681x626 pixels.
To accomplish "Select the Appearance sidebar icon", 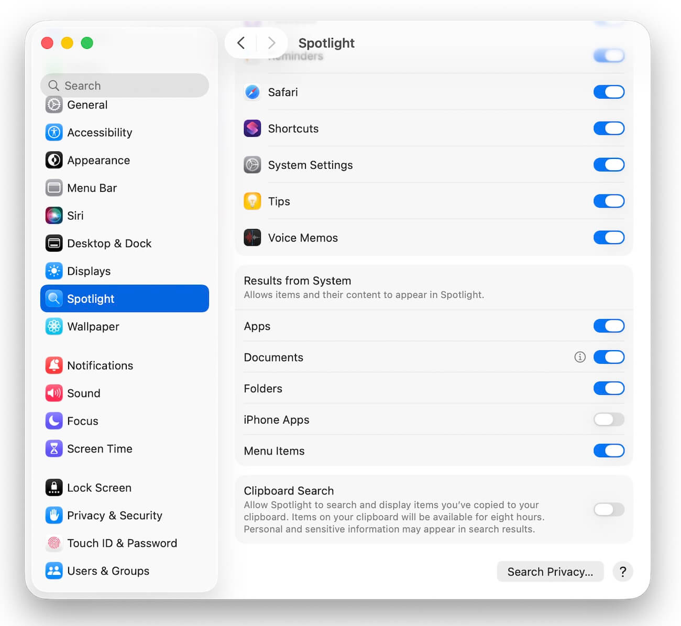I will (x=54, y=160).
